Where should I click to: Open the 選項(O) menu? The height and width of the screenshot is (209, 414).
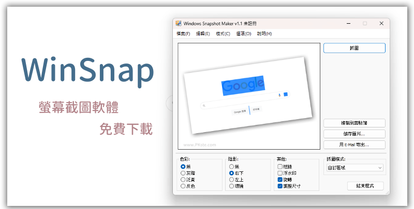(x=243, y=34)
